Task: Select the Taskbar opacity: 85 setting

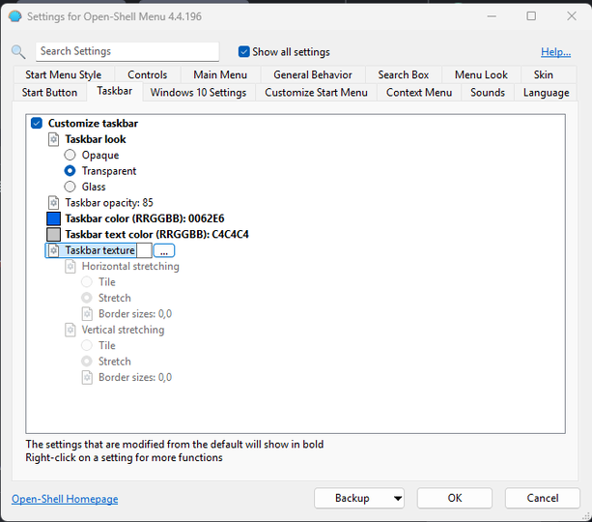Action: pyautogui.click(x=109, y=203)
